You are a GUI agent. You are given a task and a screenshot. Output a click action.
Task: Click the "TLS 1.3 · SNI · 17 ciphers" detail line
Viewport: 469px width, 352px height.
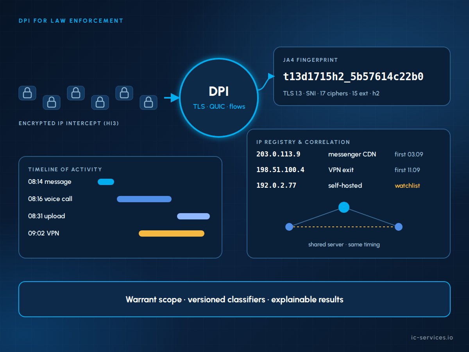(331, 94)
